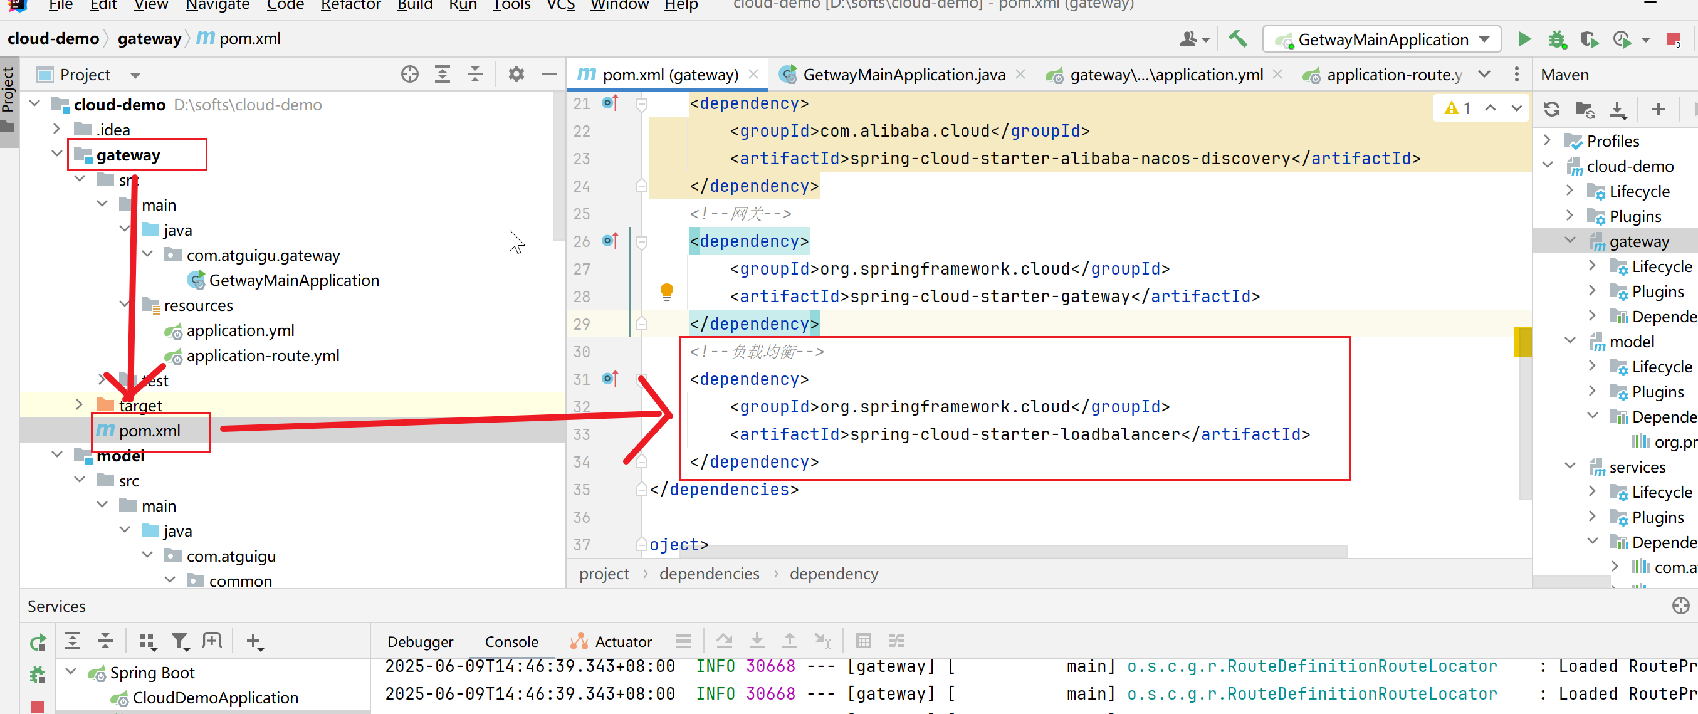Expand the target folder
Viewport: 1698px width, 714px height.
coord(79,405)
